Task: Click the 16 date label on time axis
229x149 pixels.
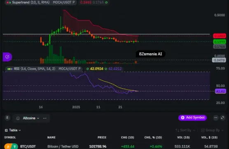Action: [x=41, y=107]
